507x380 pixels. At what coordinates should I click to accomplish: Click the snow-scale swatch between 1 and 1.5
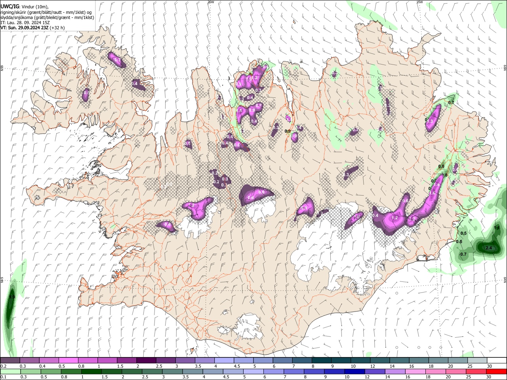coord(107,361)
